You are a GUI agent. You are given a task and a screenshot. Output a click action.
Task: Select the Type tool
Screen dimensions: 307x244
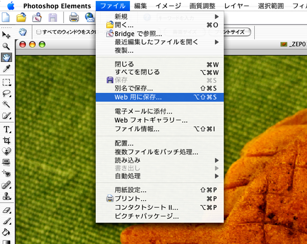6,129
